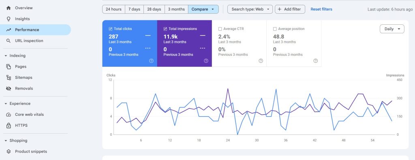The image size is (415, 160).
Task: Open help icon on Total clicks card
Action: click(151, 61)
